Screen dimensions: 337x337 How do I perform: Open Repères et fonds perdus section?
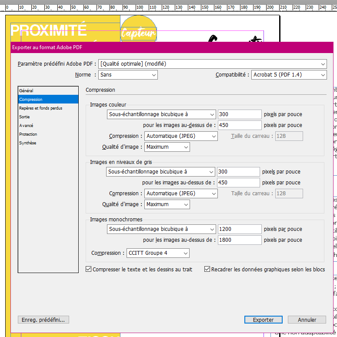click(x=48, y=108)
